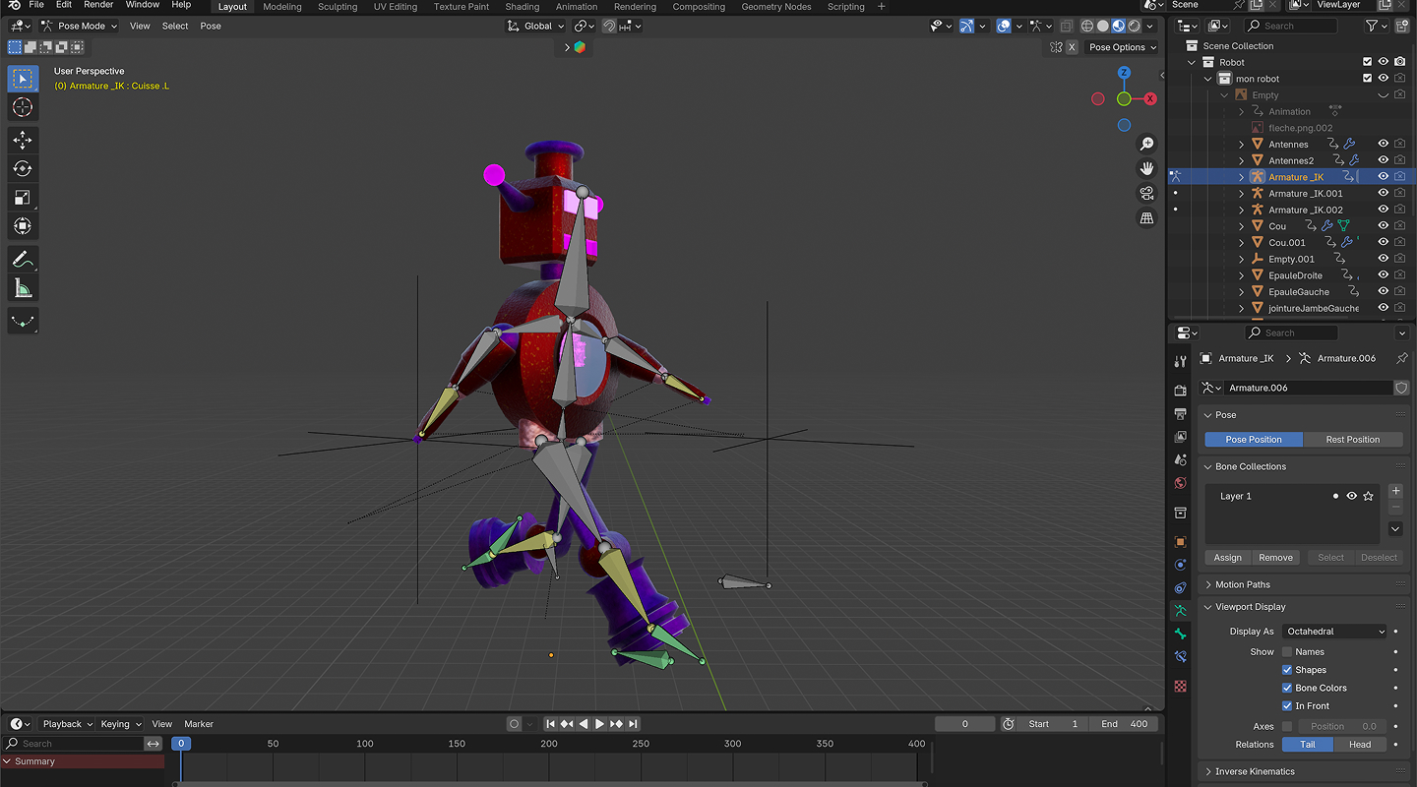Viewport: 1417px width, 787px height.
Task: Toggle camera view icon in viewport
Action: pos(1146,193)
